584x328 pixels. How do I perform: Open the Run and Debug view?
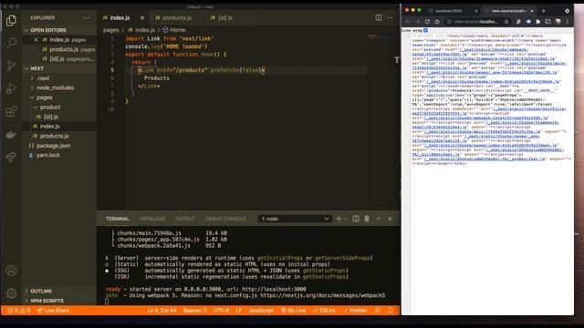coord(11,88)
